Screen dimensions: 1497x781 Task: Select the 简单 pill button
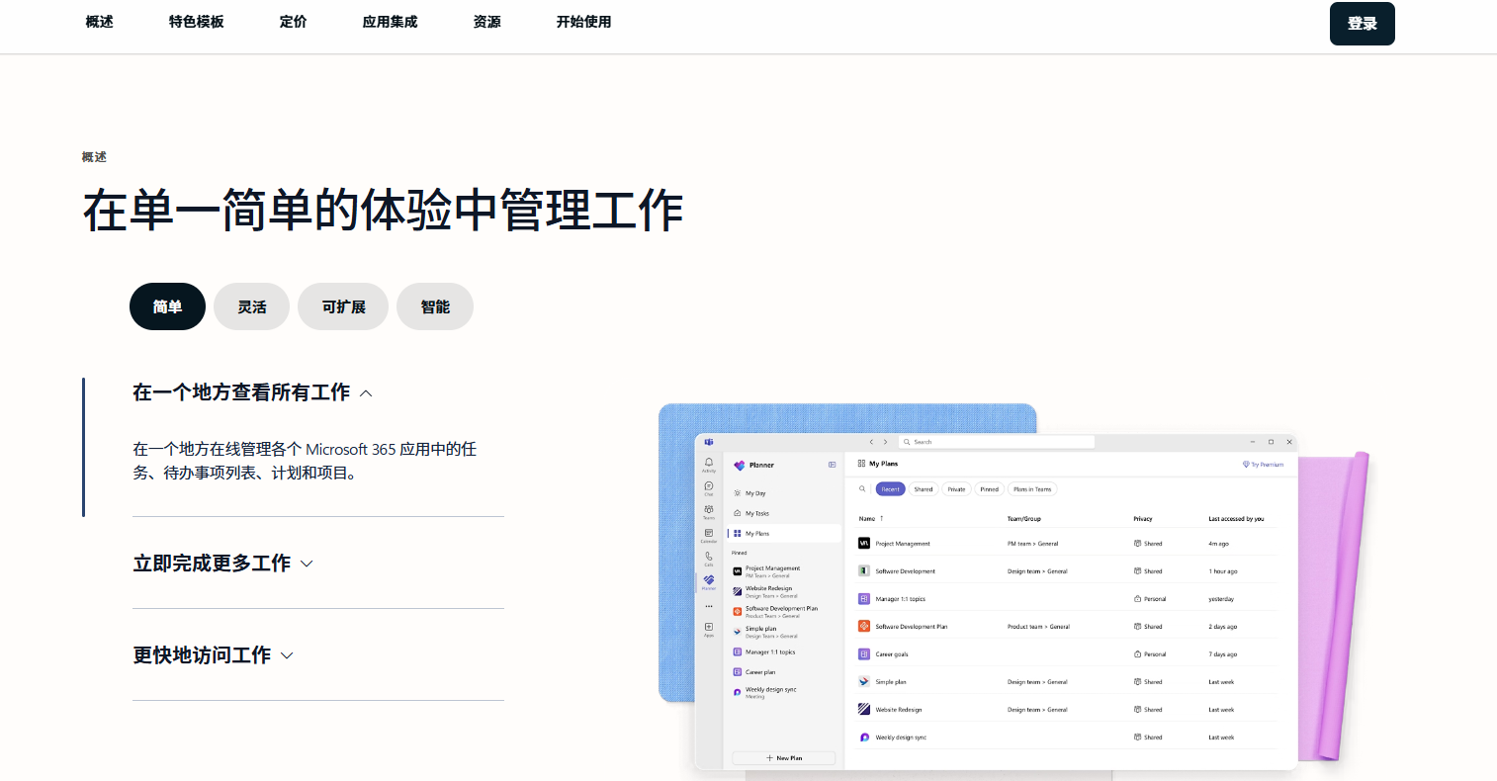point(167,306)
